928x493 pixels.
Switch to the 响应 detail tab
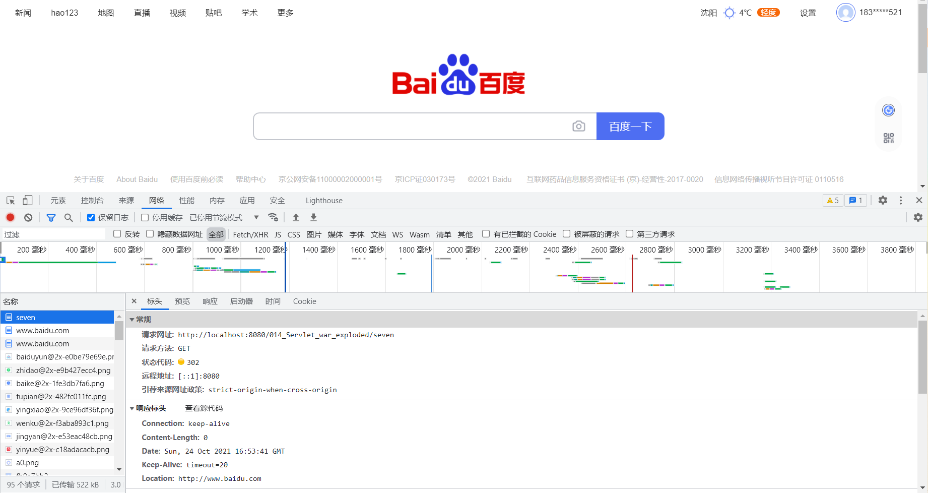coord(210,301)
